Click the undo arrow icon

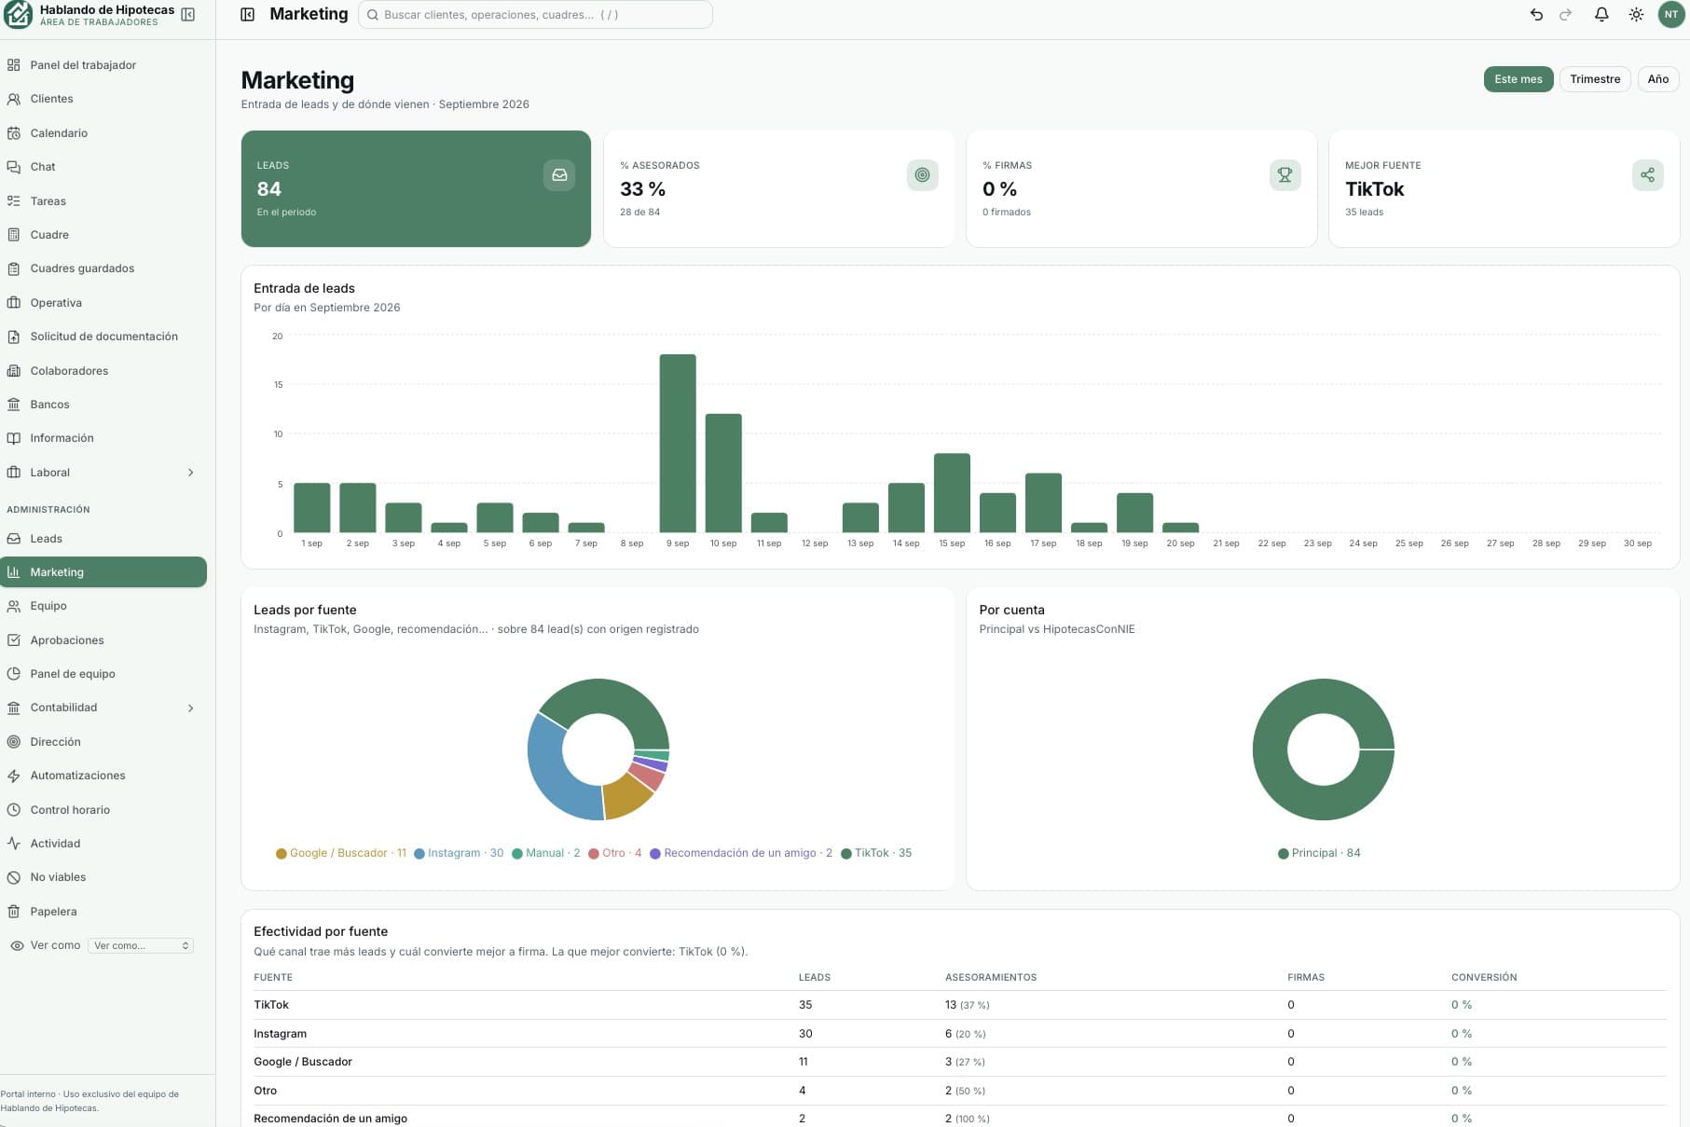click(1536, 15)
